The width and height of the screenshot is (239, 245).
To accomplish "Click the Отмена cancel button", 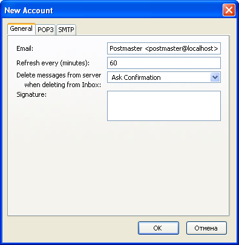I will 206,228.
